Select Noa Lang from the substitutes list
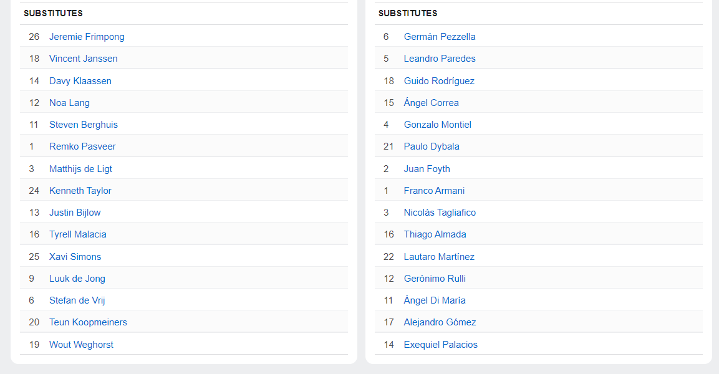Viewport: 719px width, 374px height. pyautogui.click(x=69, y=103)
